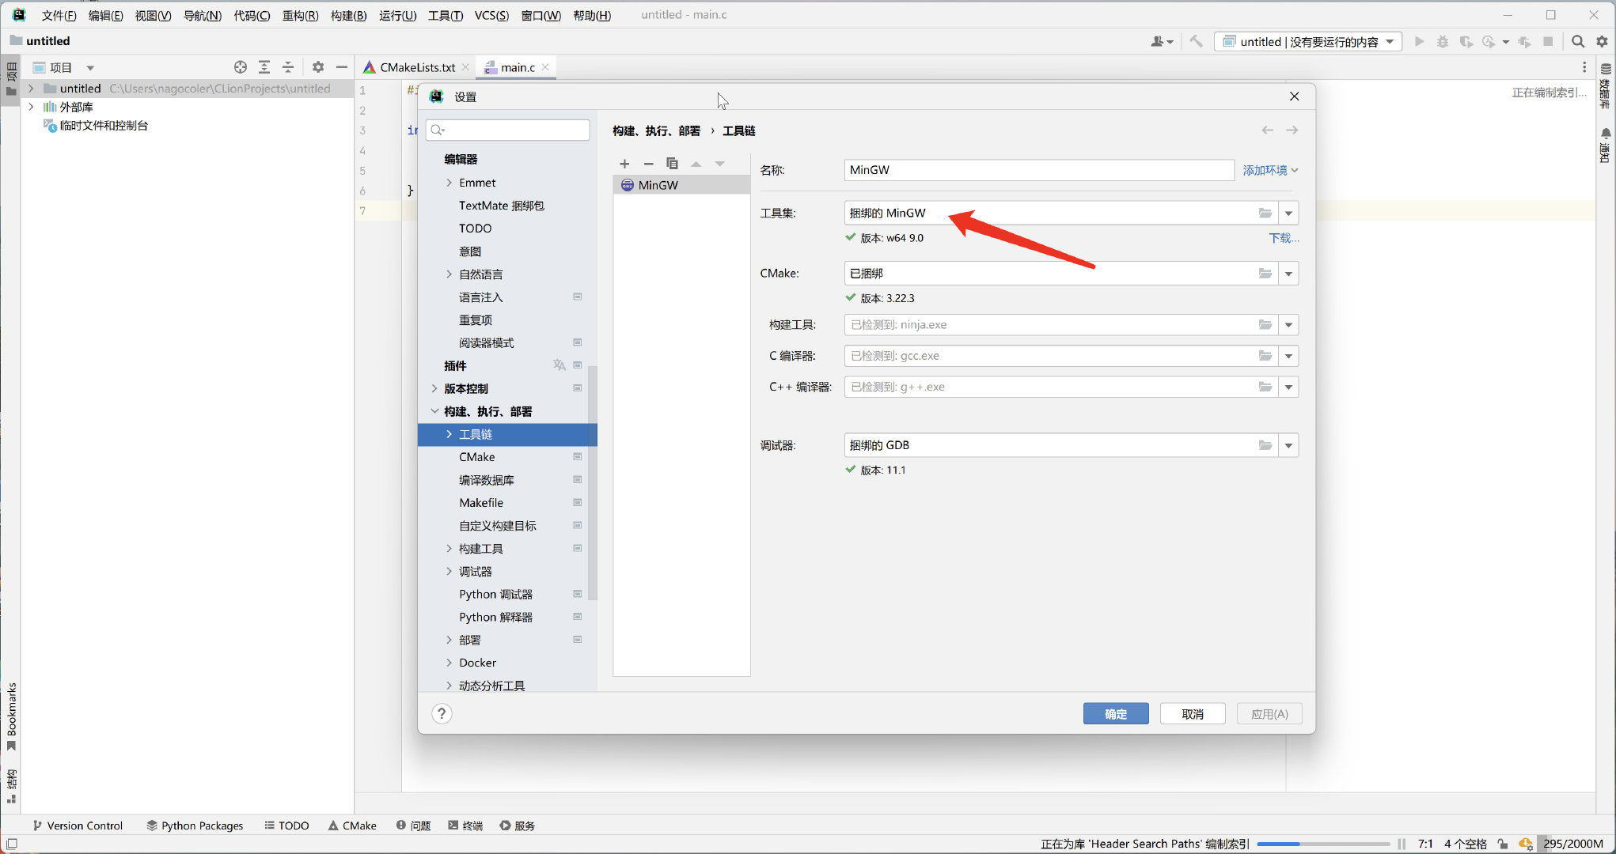The image size is (1616, 854).
Task: Browse folder for debugger path
Action: pos(1265,446)
